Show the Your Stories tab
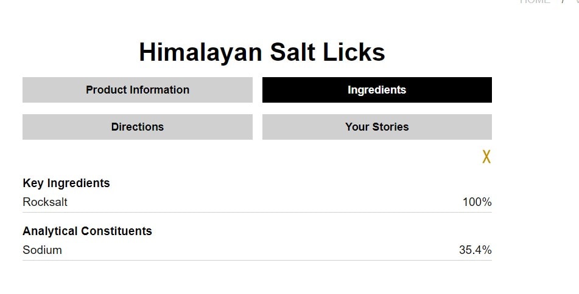The height and width of the screenshot is (294, 579). coord(377,127)
